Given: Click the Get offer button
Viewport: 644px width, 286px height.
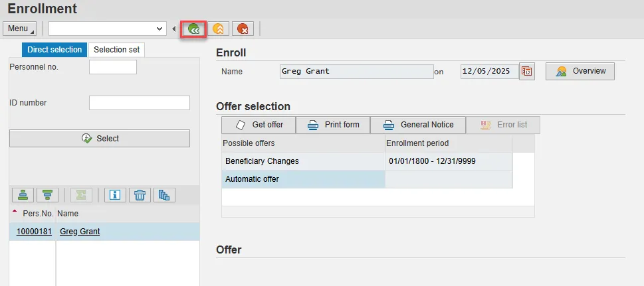Looking at the screenshot, I should pos(259,125).
